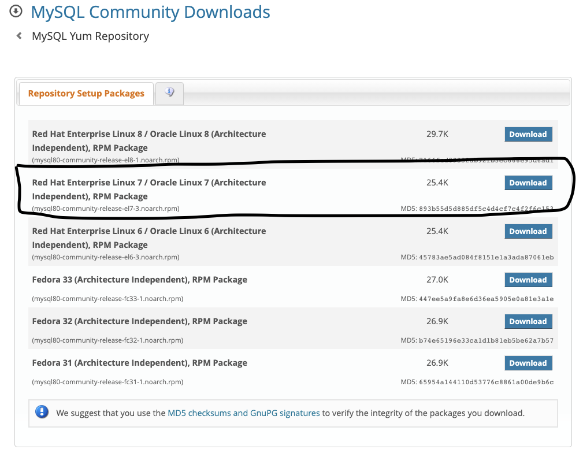Click the Red Hat Enterprise Linux 8 package title
Image resolution: width=583 pixels, height=453 pixels.
148,141
